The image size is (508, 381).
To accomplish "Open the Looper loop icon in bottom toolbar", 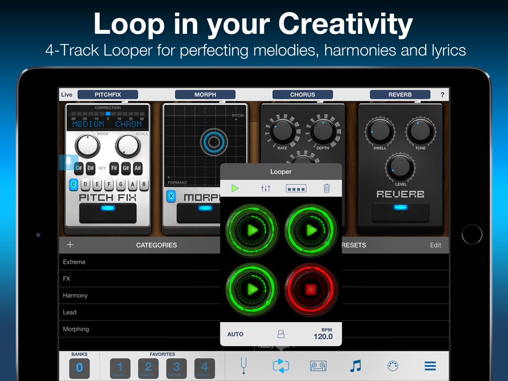I will point(280,366).
